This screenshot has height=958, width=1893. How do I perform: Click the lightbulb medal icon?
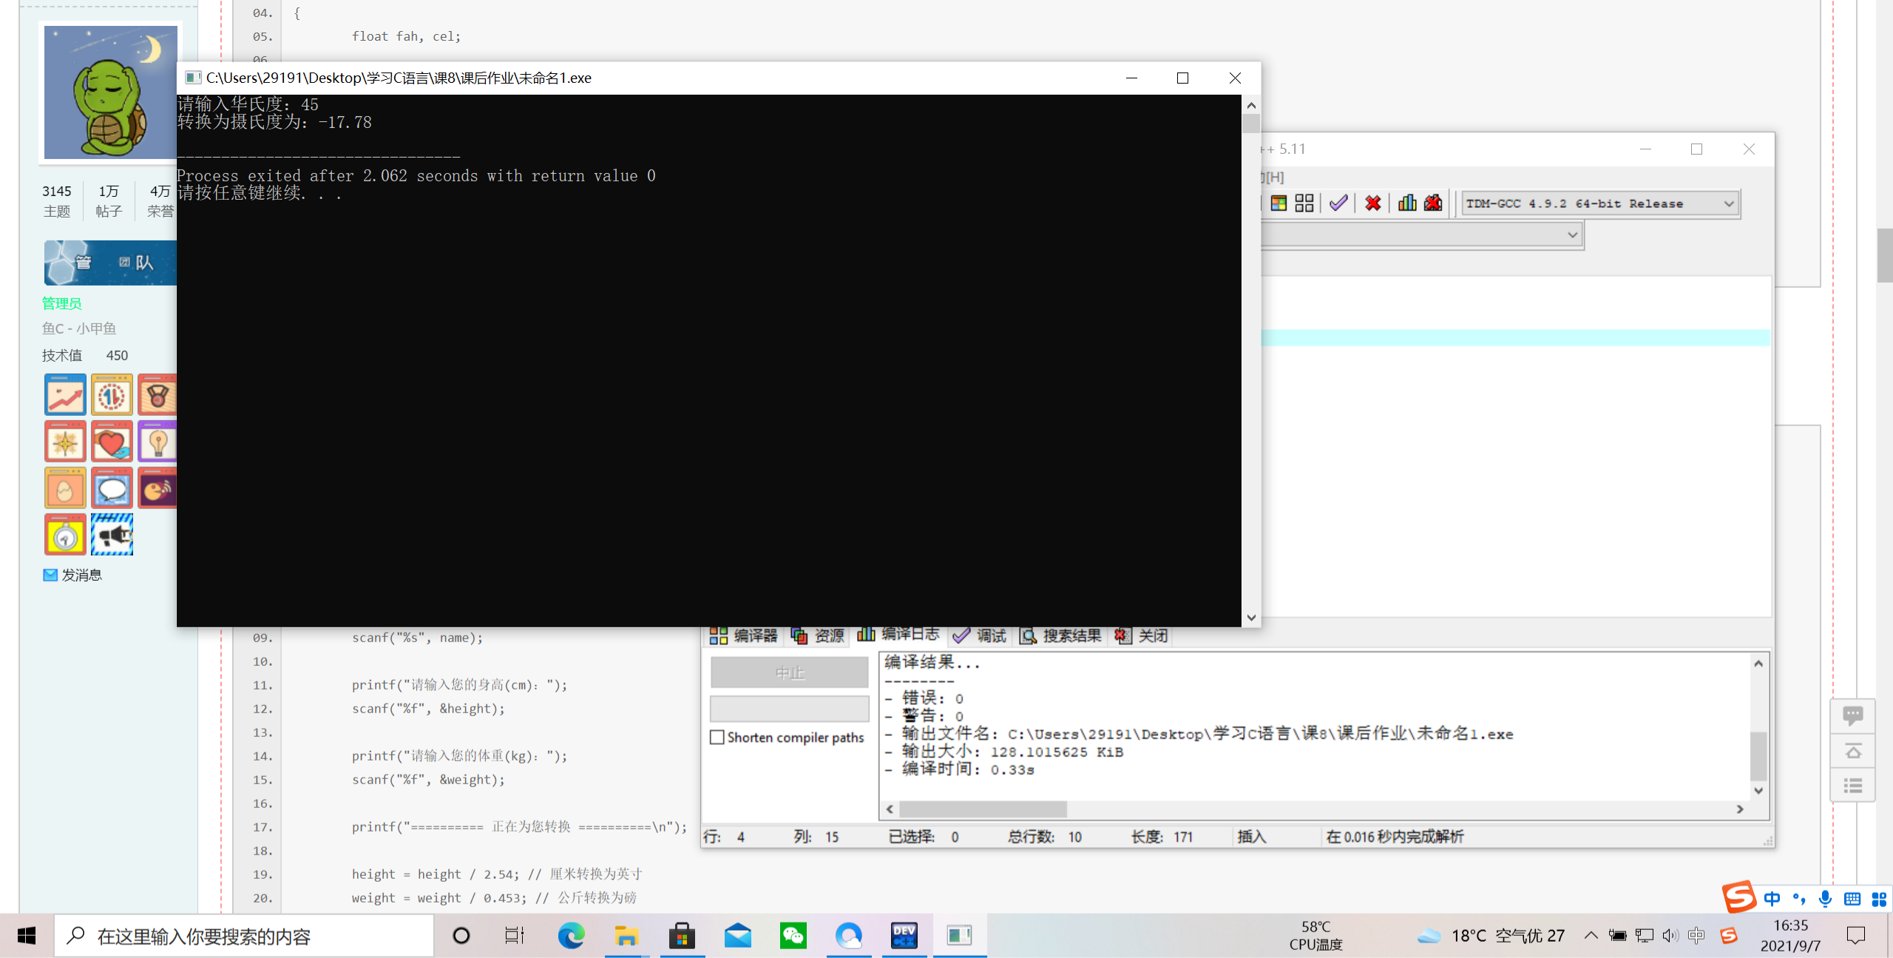point(157,442)
